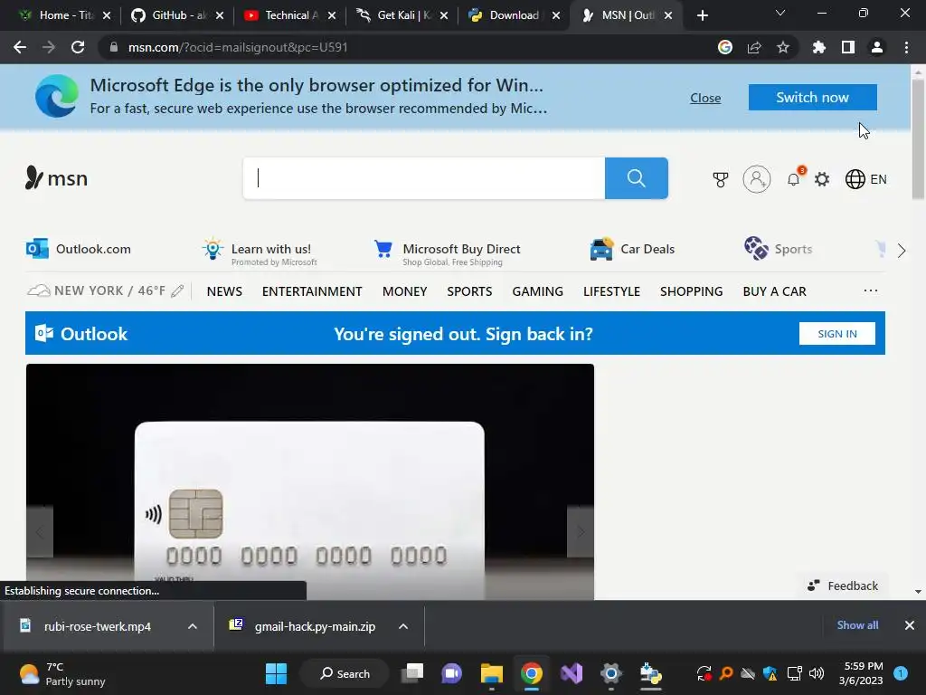Image resolution: width=926 pixels, height=695 pixels.
Task: Reload the MSN page
Action: point(78,47)
